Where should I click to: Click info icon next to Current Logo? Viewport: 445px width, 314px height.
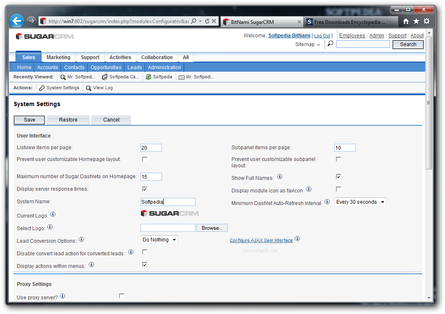pyautogui.click(x=53, y=215)
